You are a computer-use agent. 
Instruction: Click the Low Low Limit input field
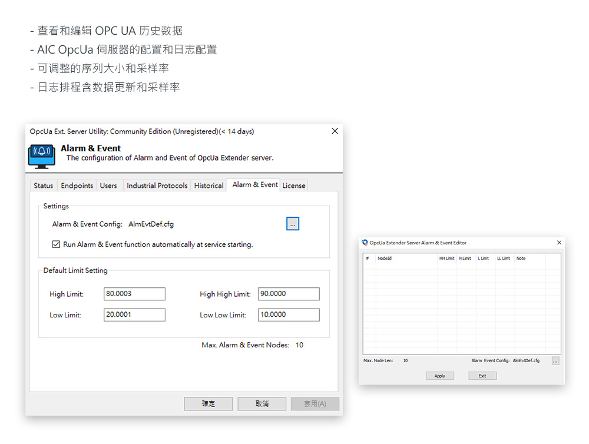click(x=289, y=315)
